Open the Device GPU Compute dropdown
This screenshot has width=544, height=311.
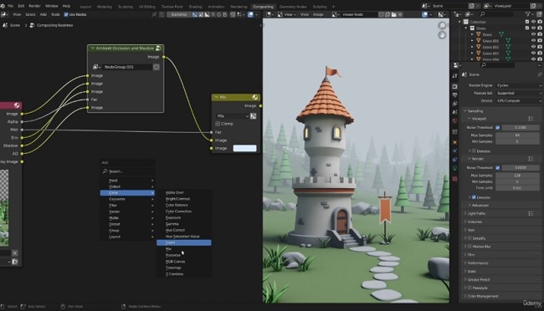click(519, 100)
